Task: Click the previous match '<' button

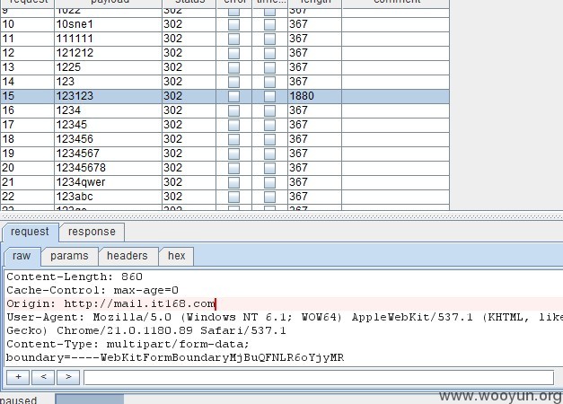Action: [x=43, y=377]
